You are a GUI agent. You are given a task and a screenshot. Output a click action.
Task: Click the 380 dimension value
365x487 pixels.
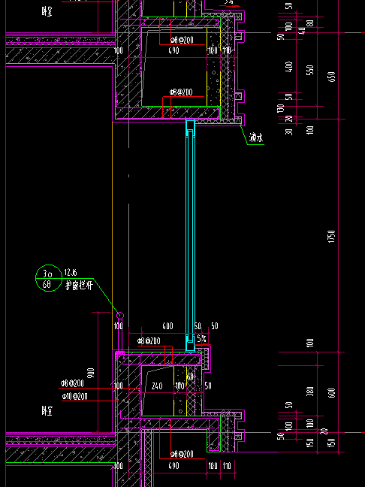click(x=309, y=392)
